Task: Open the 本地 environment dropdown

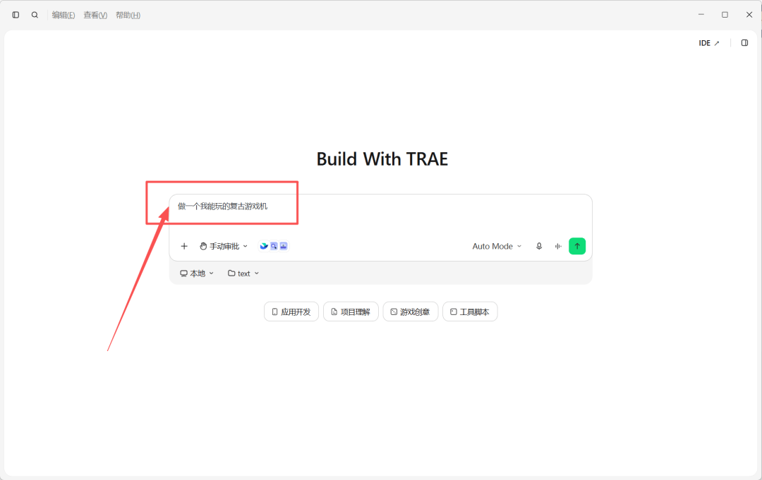Action: [x=197, y=273]
